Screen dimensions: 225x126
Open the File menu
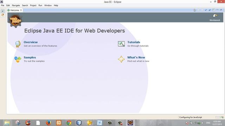pos(2,6)
